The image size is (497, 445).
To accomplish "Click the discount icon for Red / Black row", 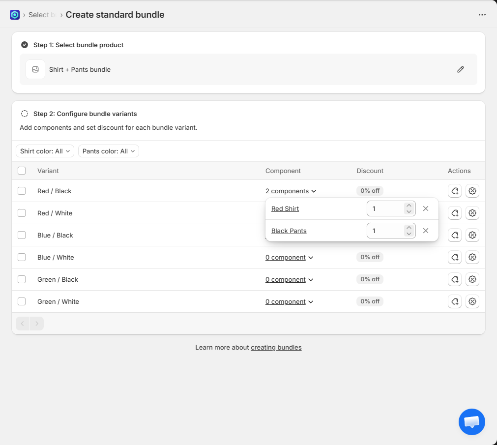I will 472,191.
